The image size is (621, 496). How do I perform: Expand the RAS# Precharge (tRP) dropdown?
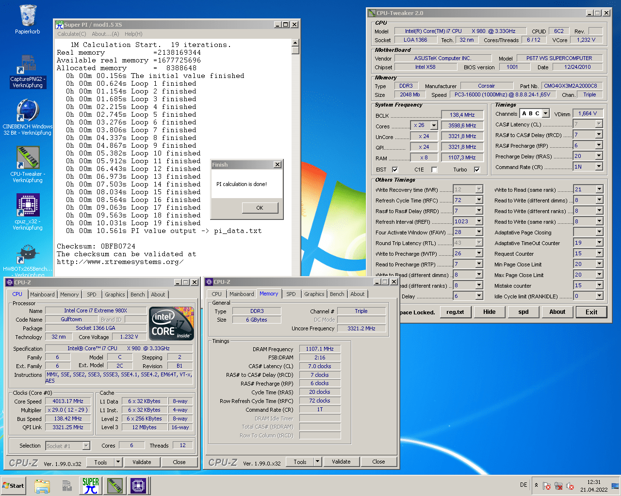click(x=599, y=145)
